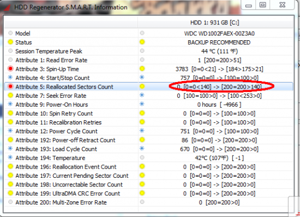Click the yellow icon next to the 86 retract count value
This screenshot has width=300, height=217.
(142, 140)
